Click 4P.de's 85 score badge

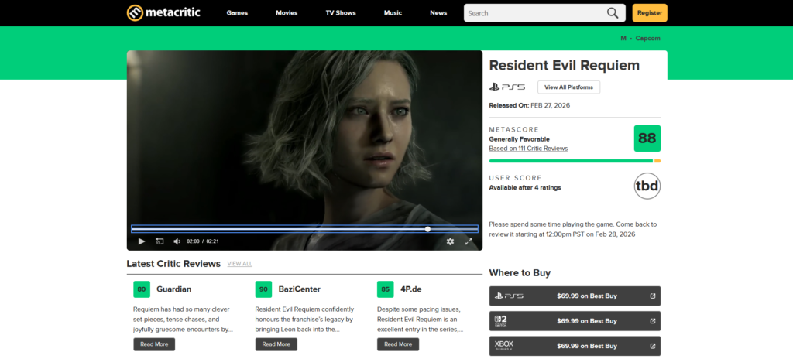pyautogui.click(x=386, y=289)
